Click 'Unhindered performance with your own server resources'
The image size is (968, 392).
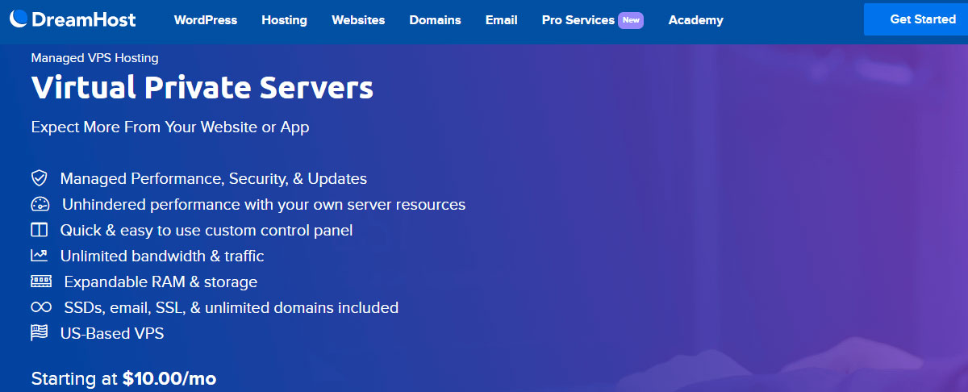pos(264,204)
